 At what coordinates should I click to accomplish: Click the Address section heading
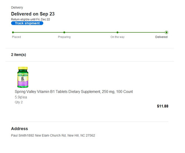[x=20, y=129]
